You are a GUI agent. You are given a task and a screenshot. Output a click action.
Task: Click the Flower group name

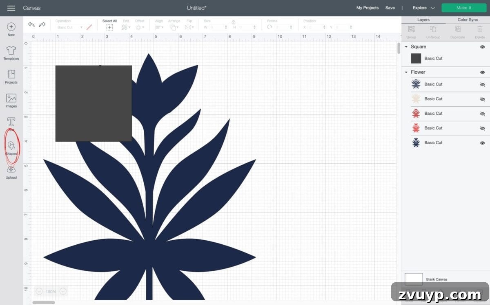pos(418,72)
